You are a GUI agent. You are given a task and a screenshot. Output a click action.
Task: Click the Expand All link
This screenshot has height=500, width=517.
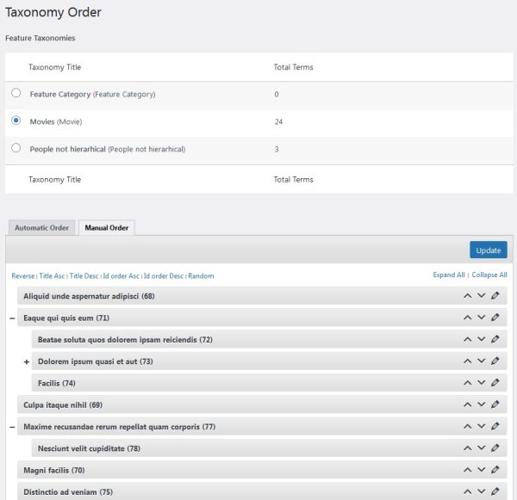(449, 275)
